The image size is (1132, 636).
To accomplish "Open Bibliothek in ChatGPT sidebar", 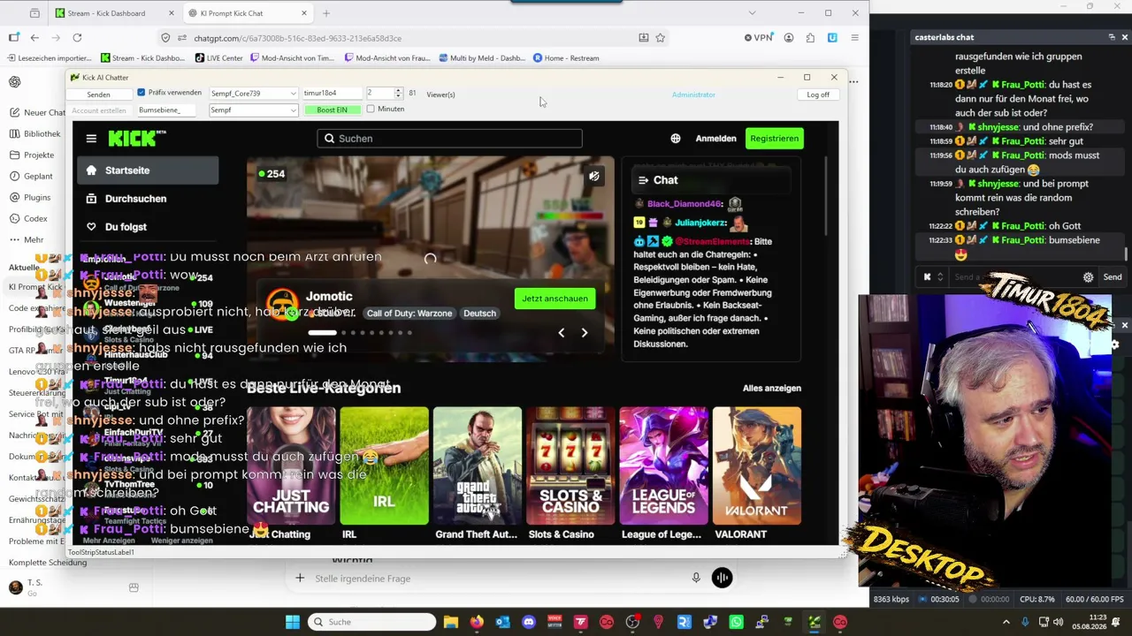I will pos(36,134).
